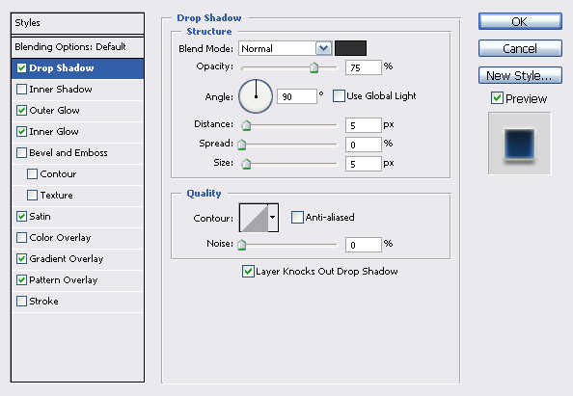Toggle Use Global Light checkbox

point(339,96)
